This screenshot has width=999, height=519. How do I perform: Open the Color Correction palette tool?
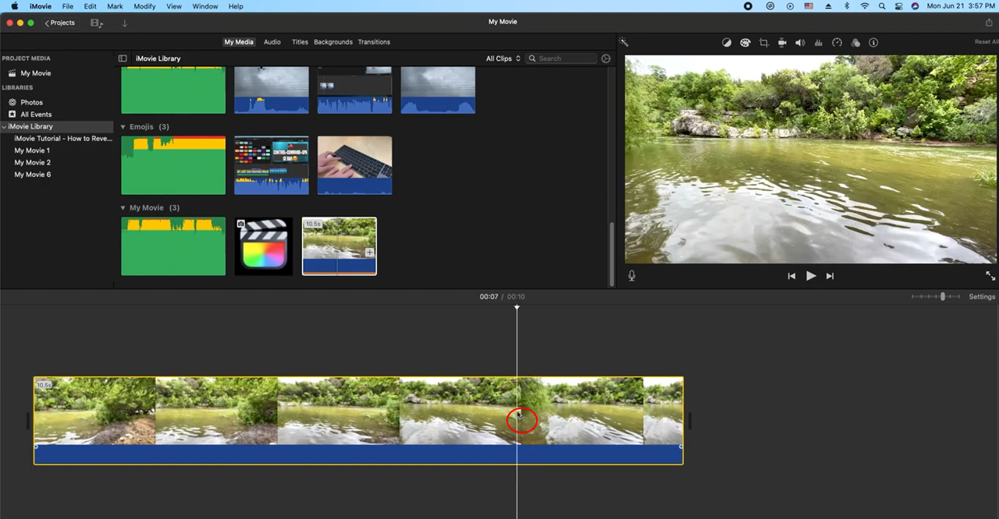(745, 43)
